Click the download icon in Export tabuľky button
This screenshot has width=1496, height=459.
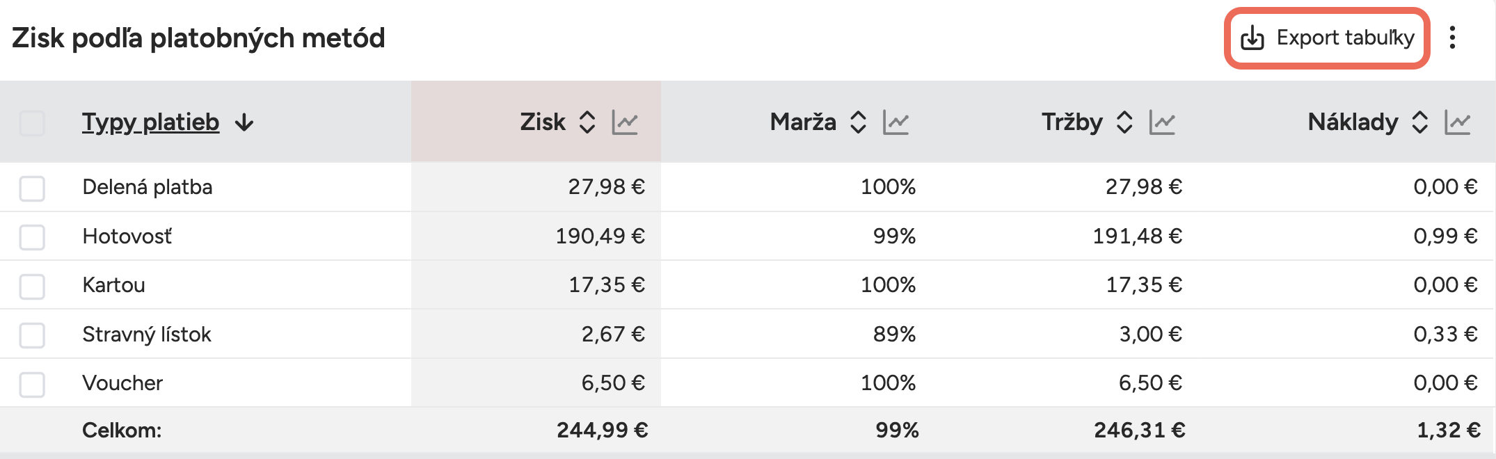pos(1253,39)
